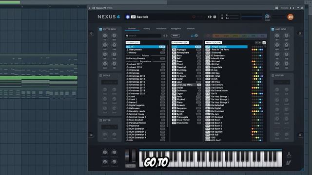Expand lower-left side panel button near Filter section
This screenshot has width=312, height=175.
[x=91, y=135]
